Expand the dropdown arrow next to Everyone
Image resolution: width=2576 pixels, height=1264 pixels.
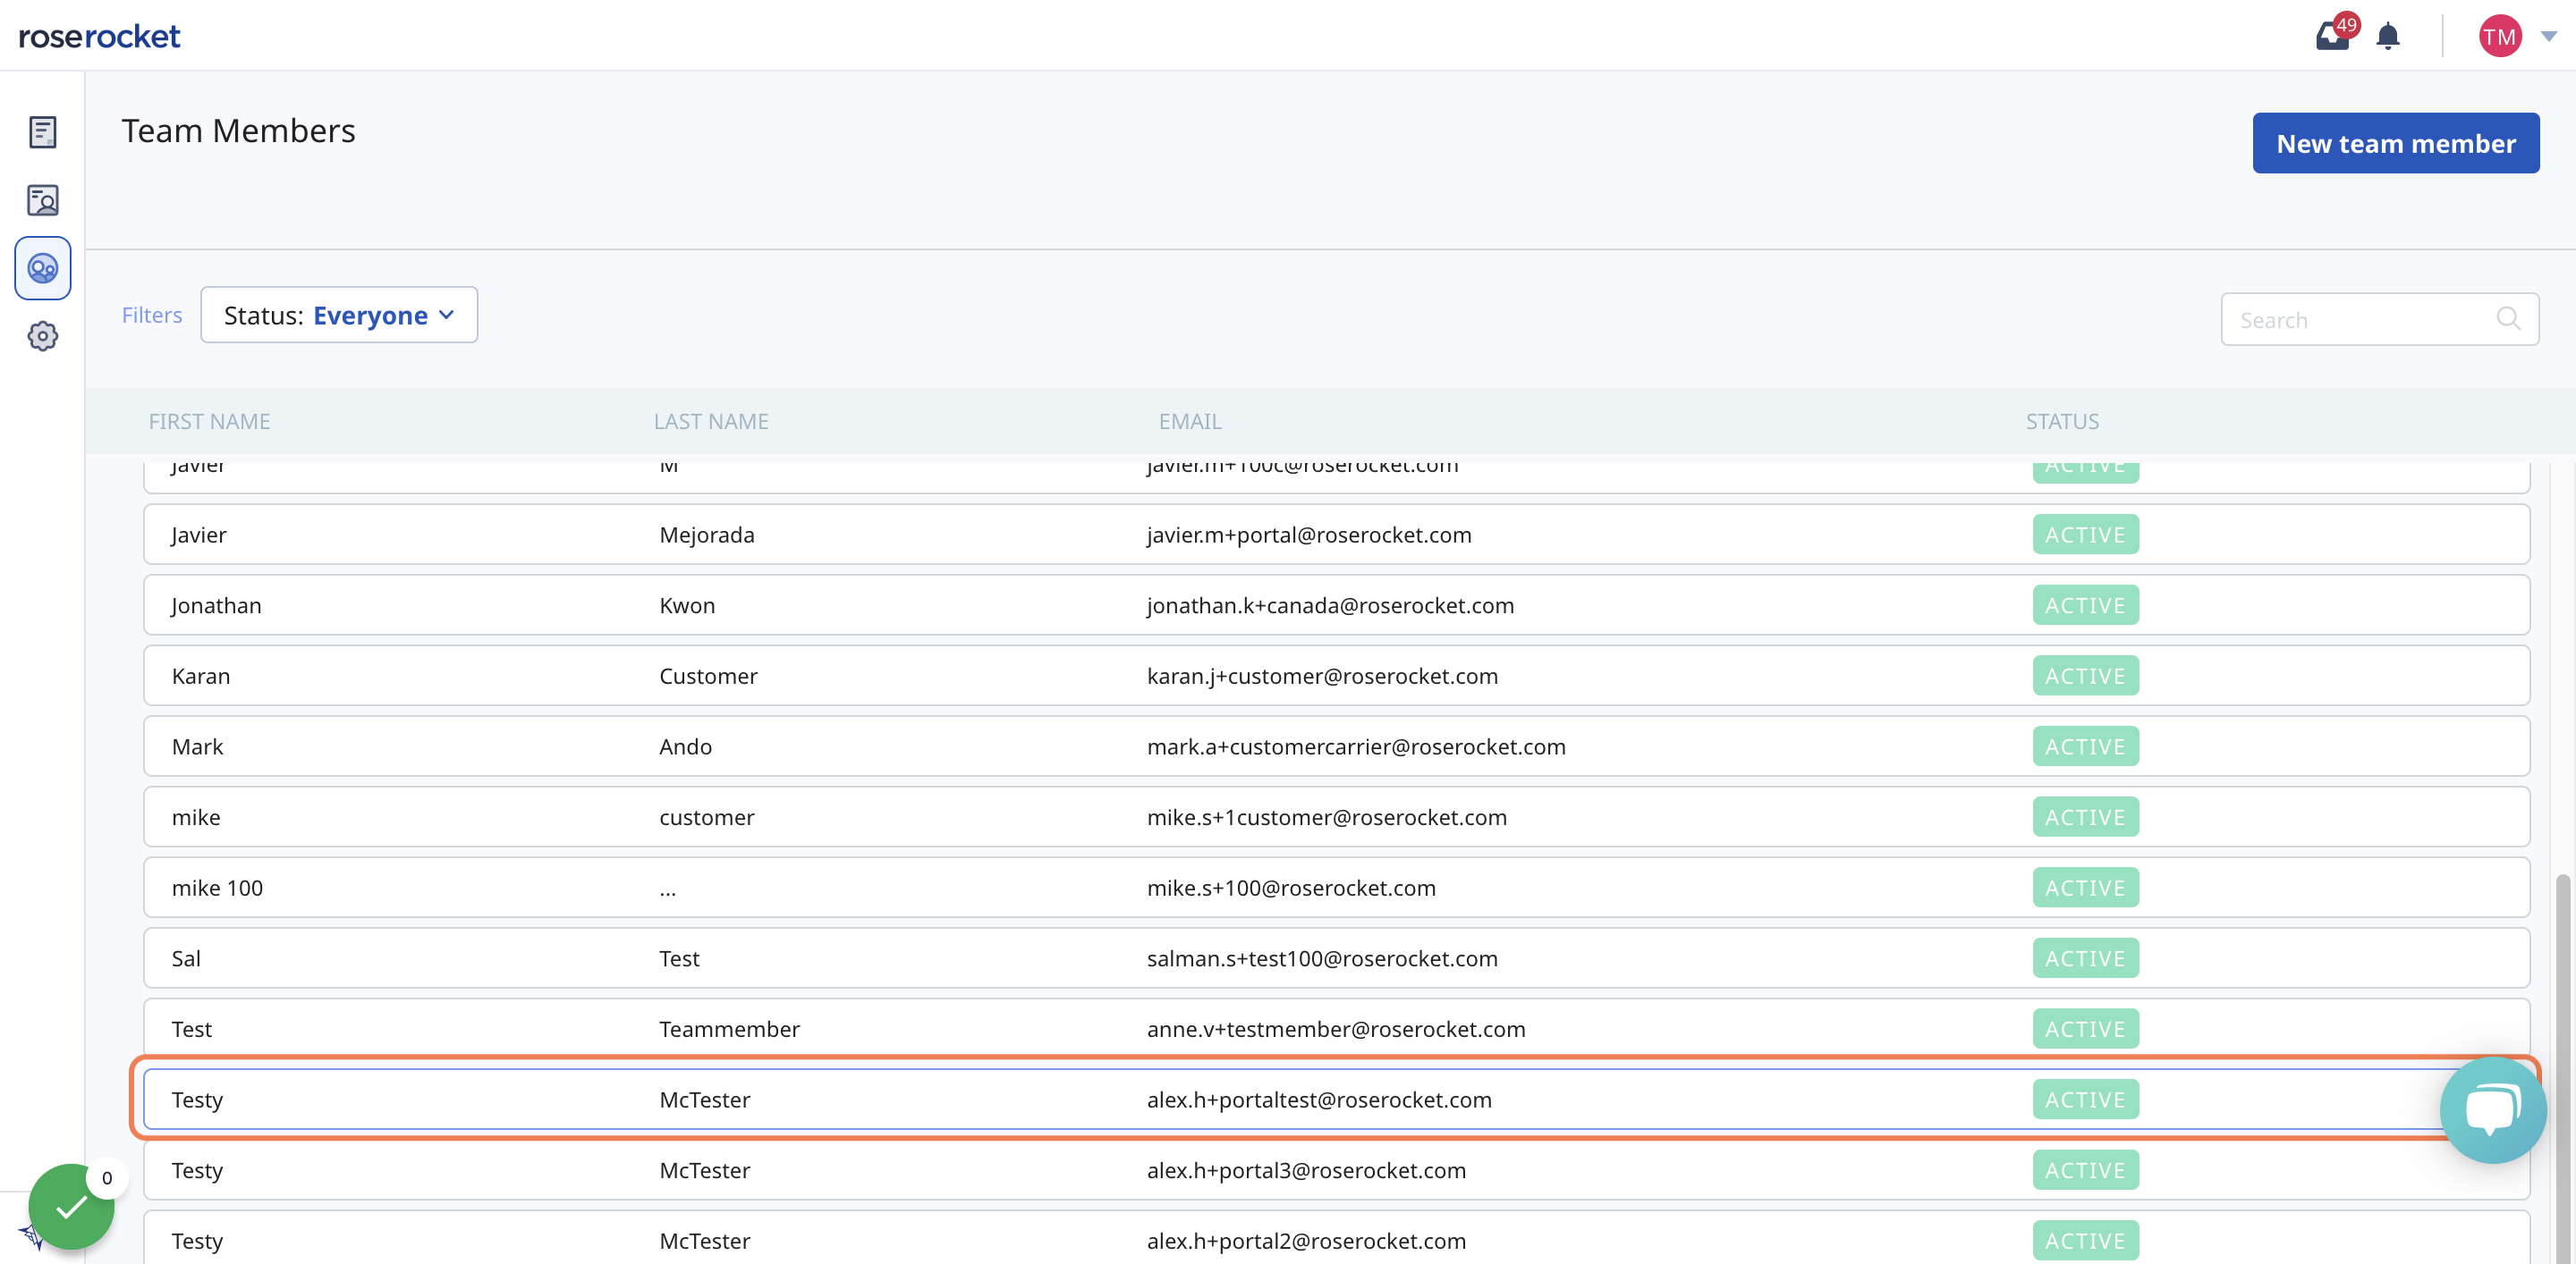(x=447, y=314)
